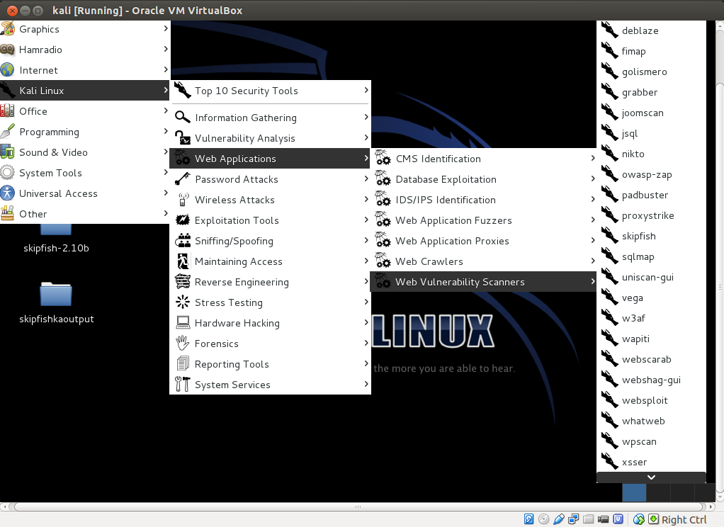Launch joomscan from the scanners list
Image resolution: width=724 pixels, height=527 pixels.
[x=651, y=113]
